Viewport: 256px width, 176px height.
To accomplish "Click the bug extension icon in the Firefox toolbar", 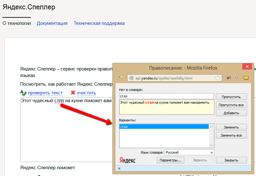I will pyautogui.click(x=229, y=78).
